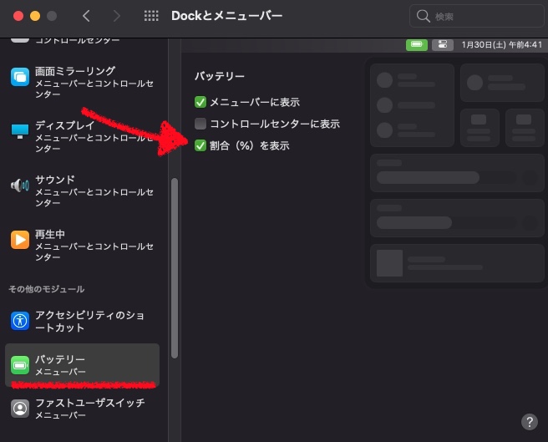The image size is (548, 442).
Task: Open the help question mark button
Action: 529,421
